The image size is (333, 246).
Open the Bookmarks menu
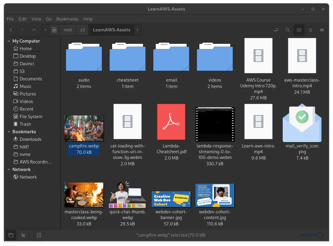click(x=67, y=19)
